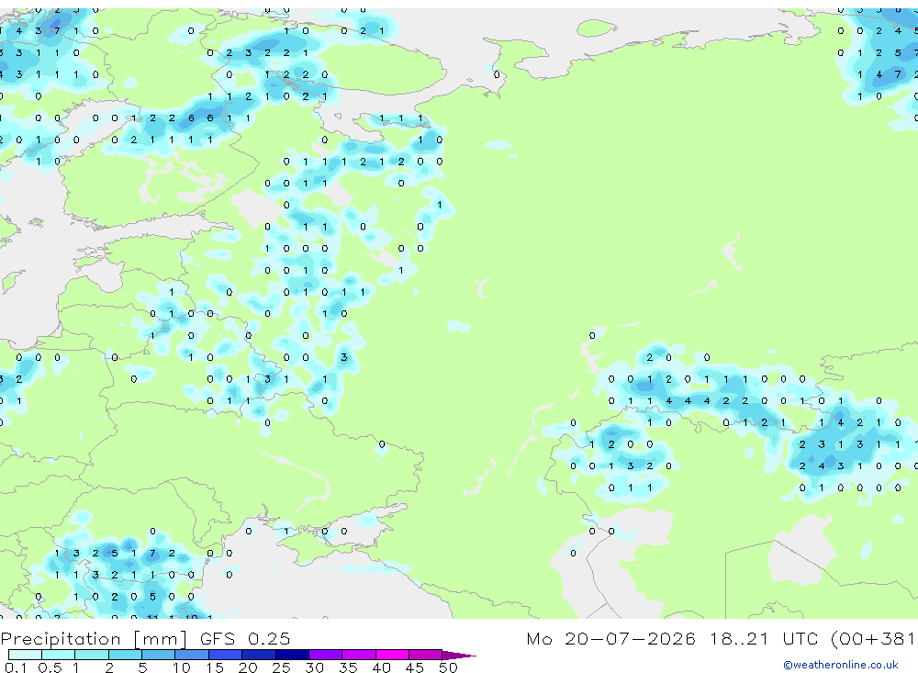Click the '35' legend scale label

(348, 667)
